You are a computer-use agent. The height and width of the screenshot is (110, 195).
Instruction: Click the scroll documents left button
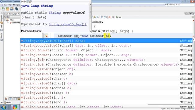(186, 13)
